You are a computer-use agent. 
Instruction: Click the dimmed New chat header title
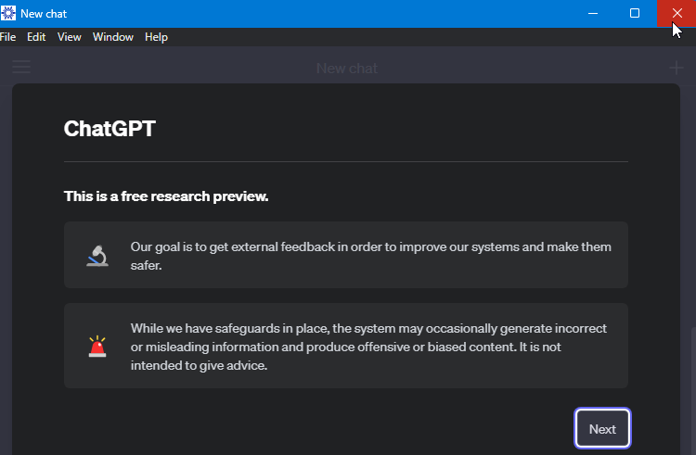[x=347, y=69]
